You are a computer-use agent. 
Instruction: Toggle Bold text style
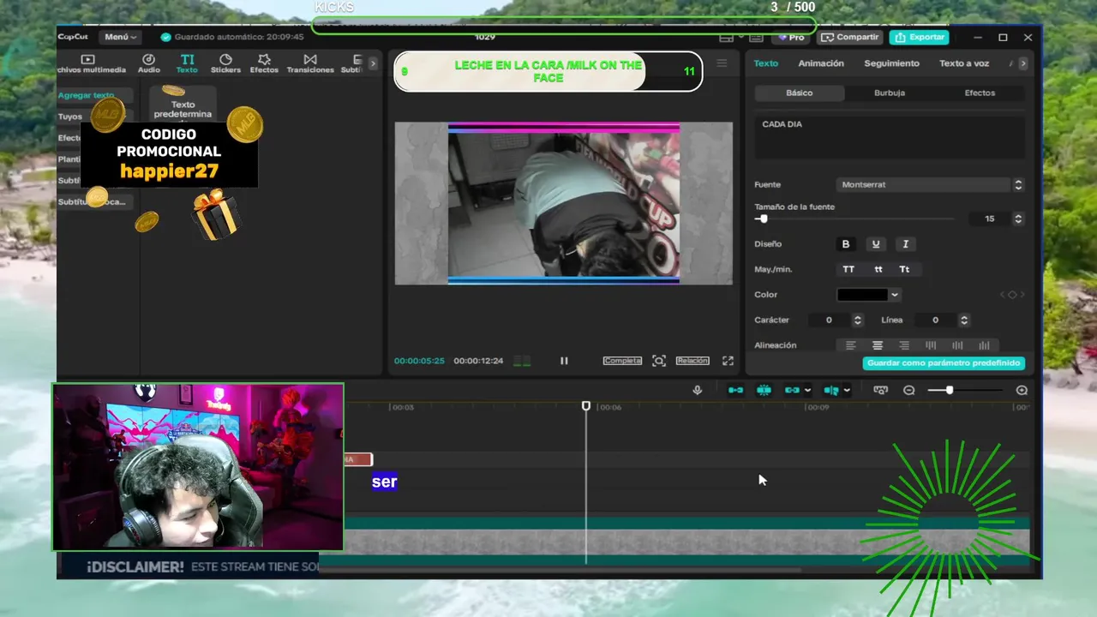coord(846,244)
